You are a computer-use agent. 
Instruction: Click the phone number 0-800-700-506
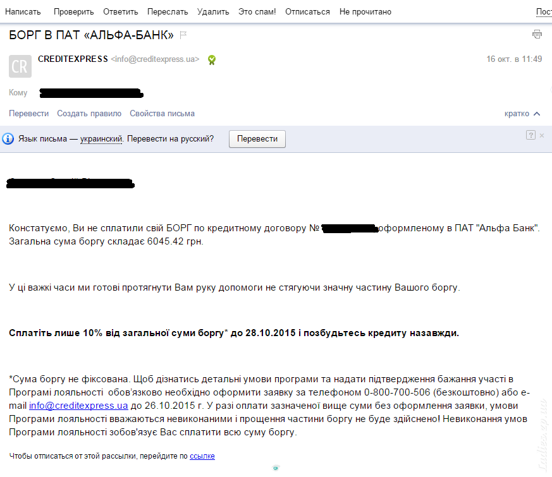397,392
